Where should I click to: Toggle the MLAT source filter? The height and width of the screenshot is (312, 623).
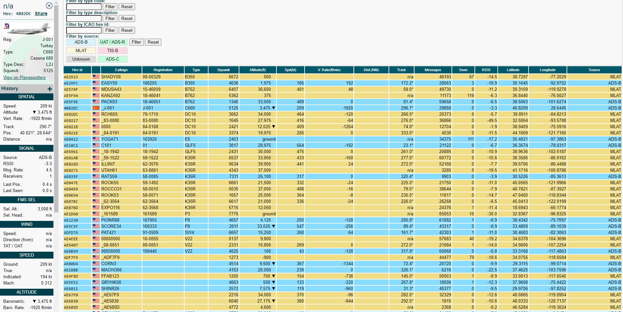pyautogui.click(x=81, y=50)
